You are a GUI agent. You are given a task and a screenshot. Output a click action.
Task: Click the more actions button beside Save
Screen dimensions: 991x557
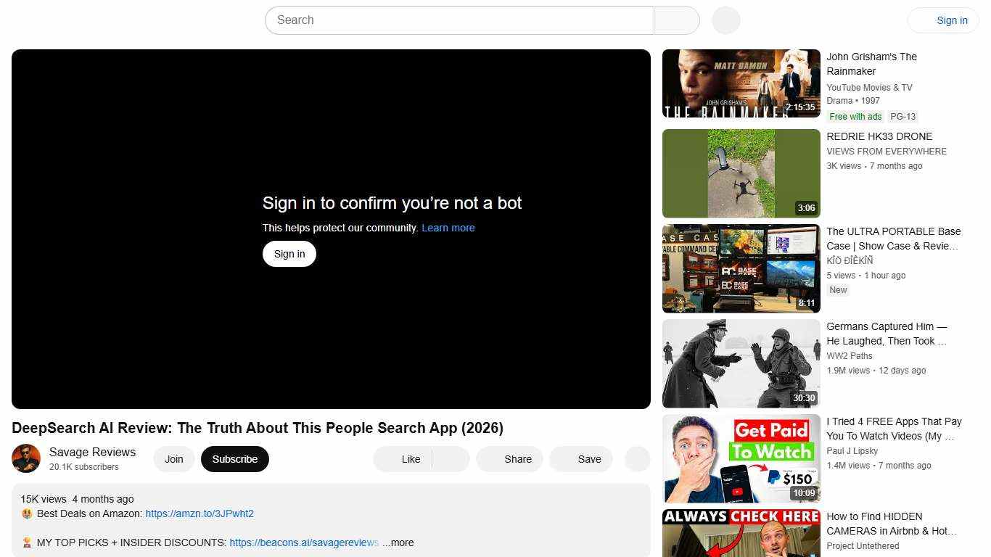(636, 458)
